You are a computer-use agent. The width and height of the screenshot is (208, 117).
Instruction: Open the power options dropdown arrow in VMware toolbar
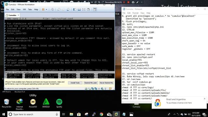click(x=46, y=9)
